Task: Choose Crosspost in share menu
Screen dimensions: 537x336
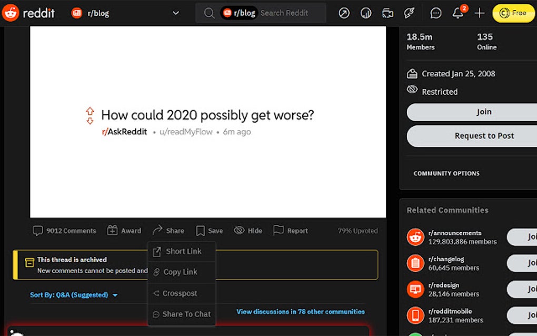Action: coord(182,293)
